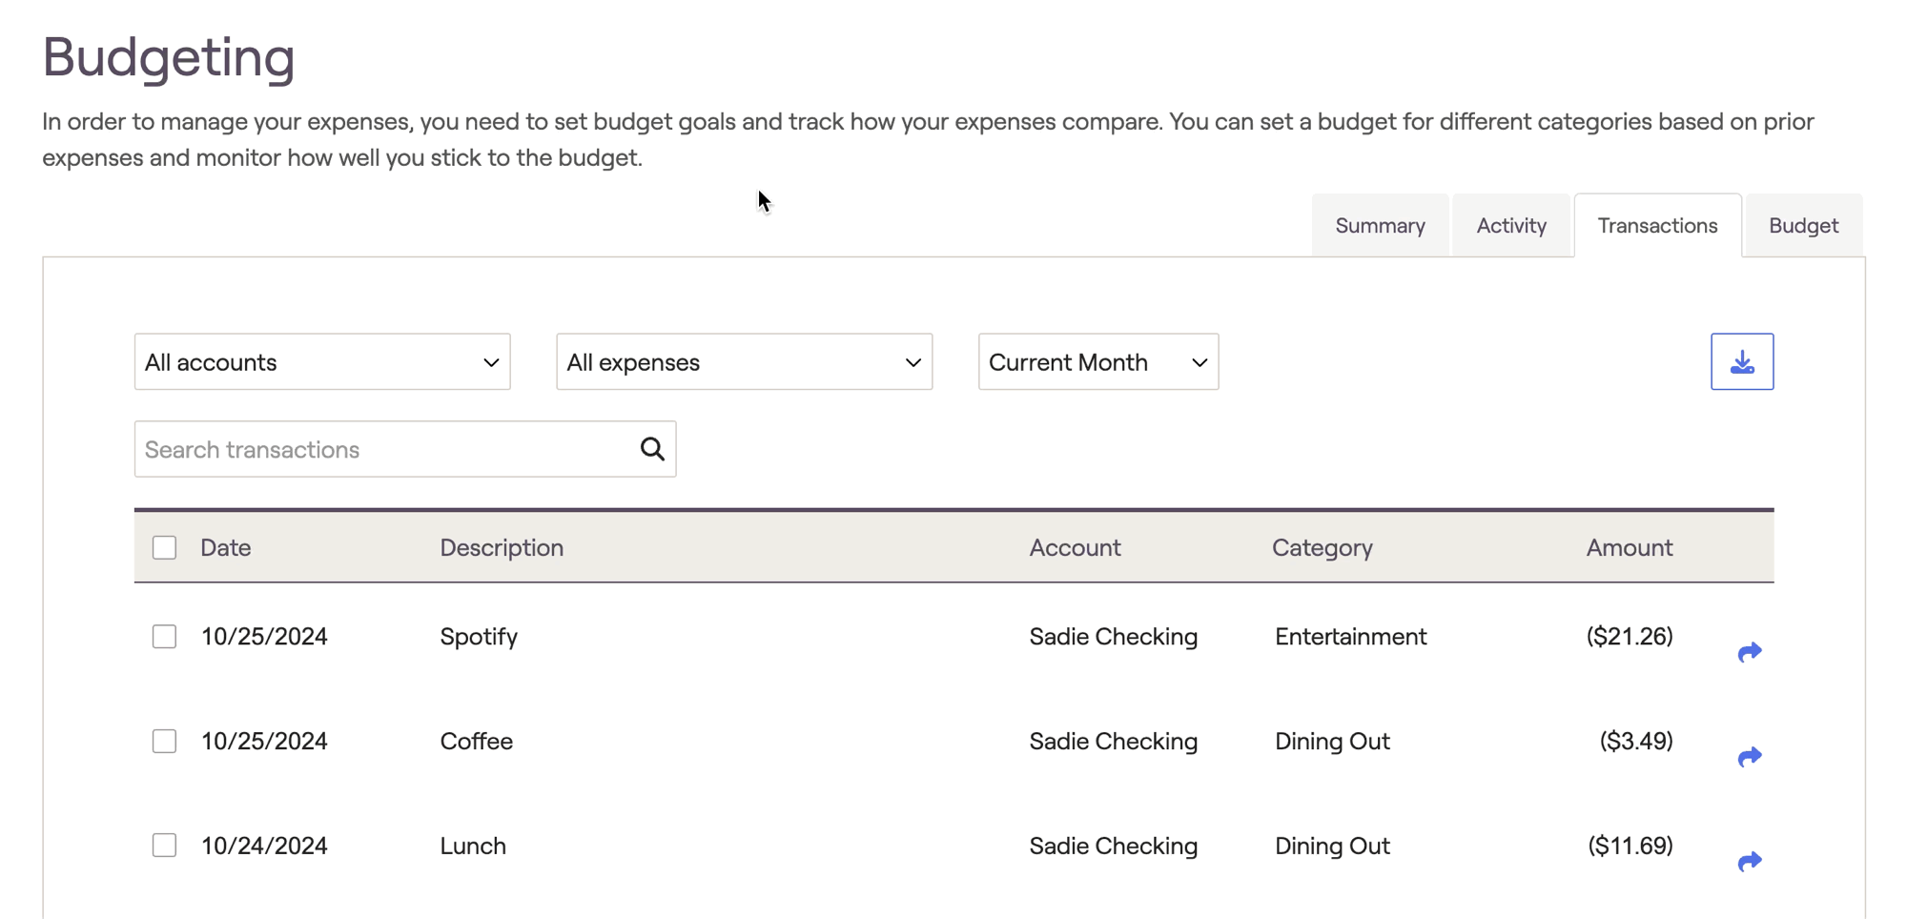Open the share arrow for Lunch transaction

tap(1750, 862)
